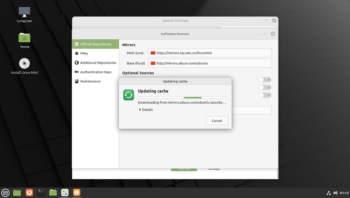Switch to the Sources tab
The image size is (350, 198).
coord(184,169)
